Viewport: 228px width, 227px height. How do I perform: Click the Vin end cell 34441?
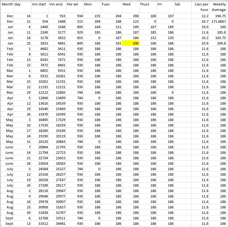[57, 223]
